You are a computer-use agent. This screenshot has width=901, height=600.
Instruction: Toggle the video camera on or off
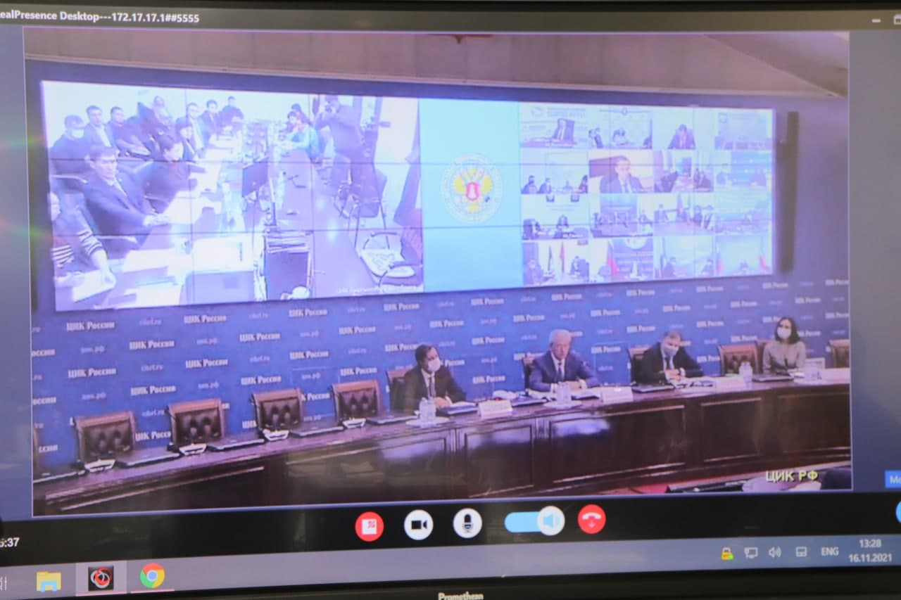(x=418, y=525)
